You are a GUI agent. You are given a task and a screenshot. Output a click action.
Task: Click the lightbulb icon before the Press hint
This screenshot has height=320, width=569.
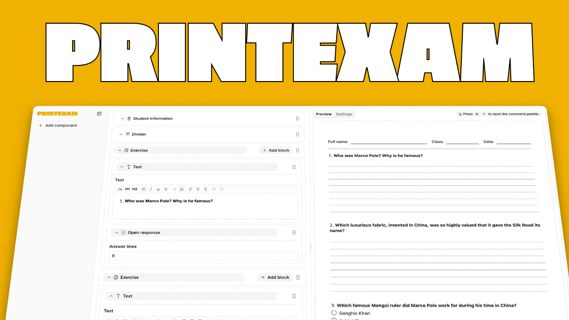[x=460, y=114]
